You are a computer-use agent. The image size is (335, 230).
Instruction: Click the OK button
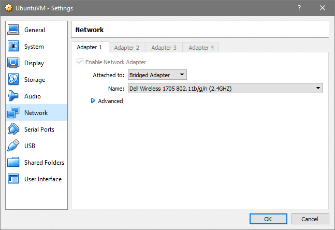coord(268,219)
